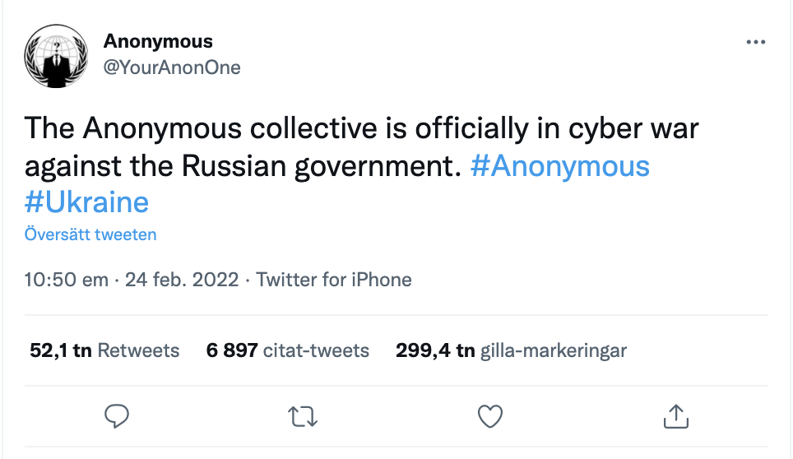The image size is (793, 459).
Task: Click the tweet text about cyber war
Action: (362, 146)
